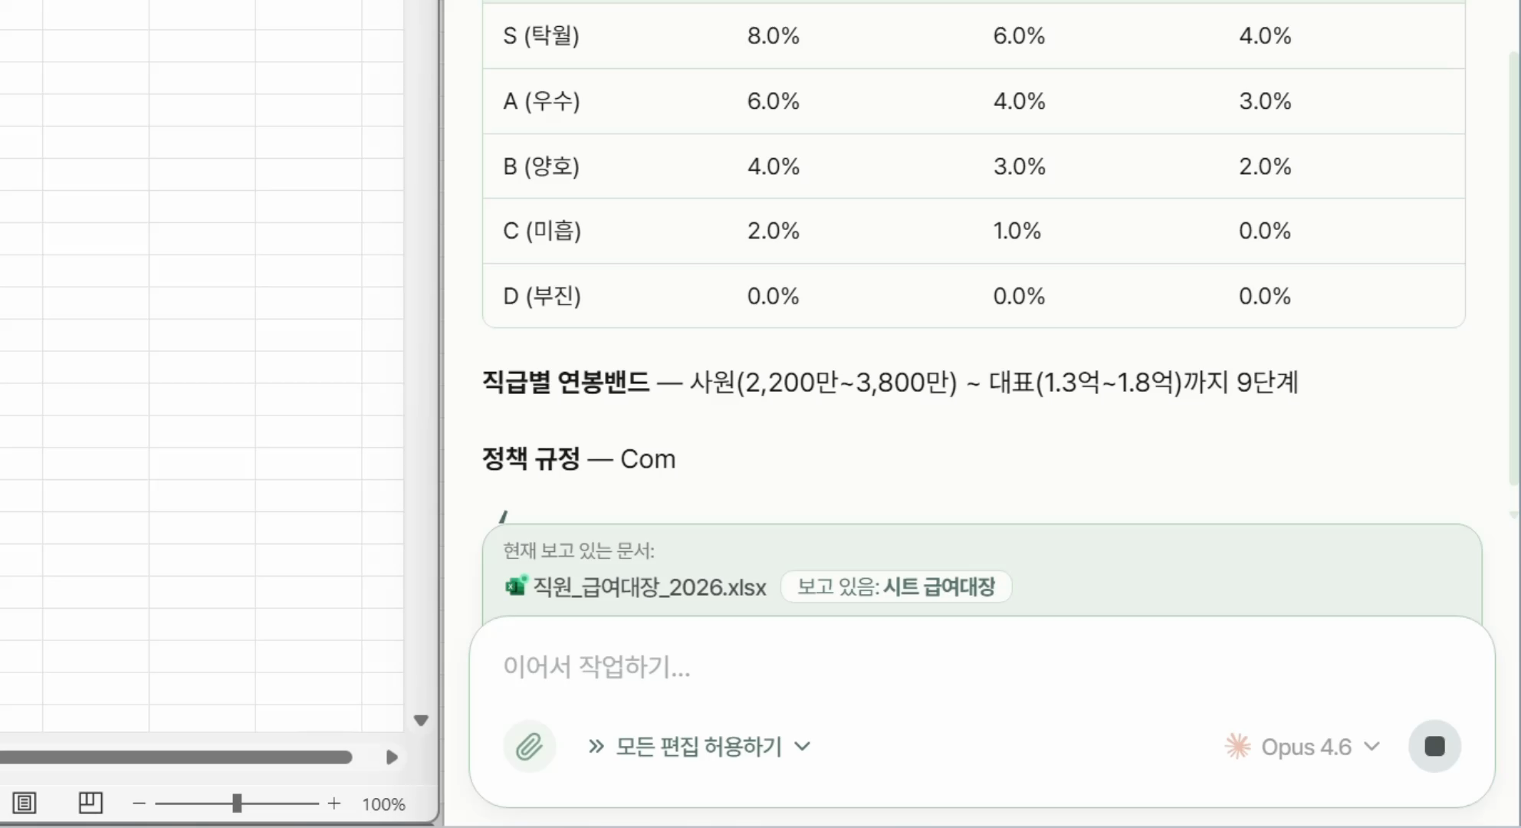
Task: Click the sheet's horizontal scrollbar thumb
Action: [x=176, y=757]
